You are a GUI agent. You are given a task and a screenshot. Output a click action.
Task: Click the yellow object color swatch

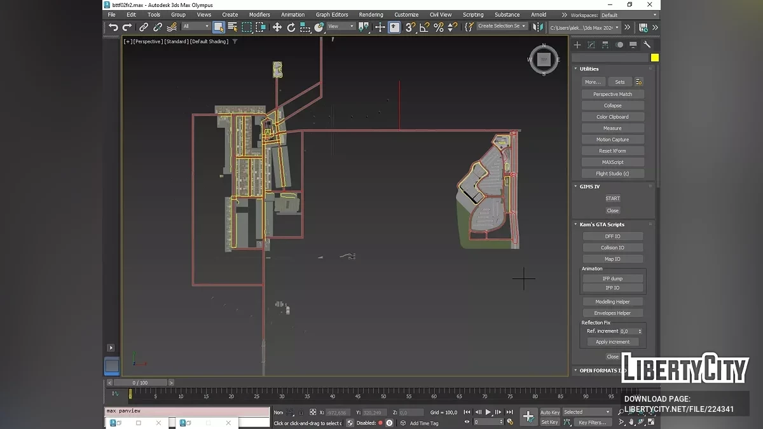(654, 58)
